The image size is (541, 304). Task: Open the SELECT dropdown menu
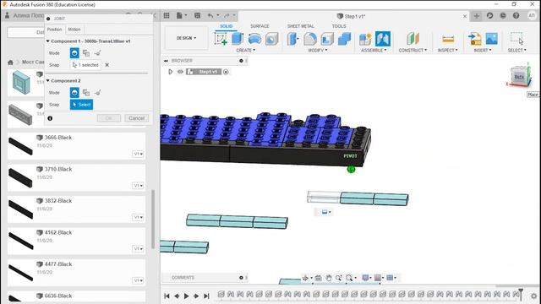(x=516, y=51)
